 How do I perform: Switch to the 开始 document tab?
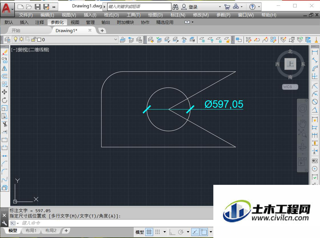click(x=16, y=30)
